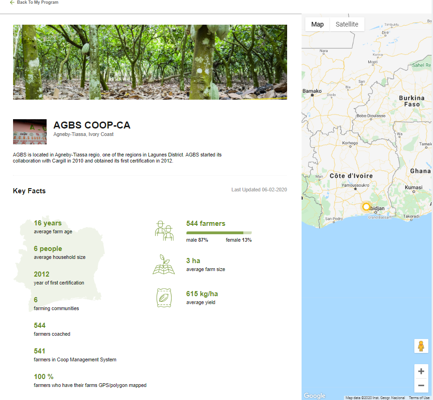Click the Street View pegman icon
The height and width of the screenshot is (400, 433).
421,346
